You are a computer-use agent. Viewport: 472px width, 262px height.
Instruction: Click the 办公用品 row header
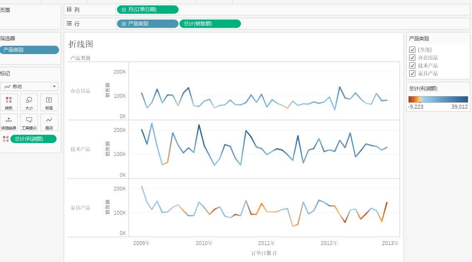[80, 91]
